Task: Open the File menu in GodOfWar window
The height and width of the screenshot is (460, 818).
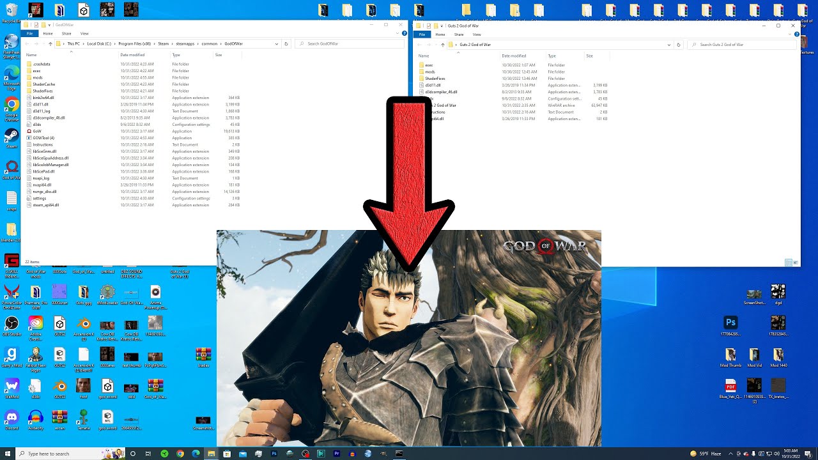Action: [29, 33]
